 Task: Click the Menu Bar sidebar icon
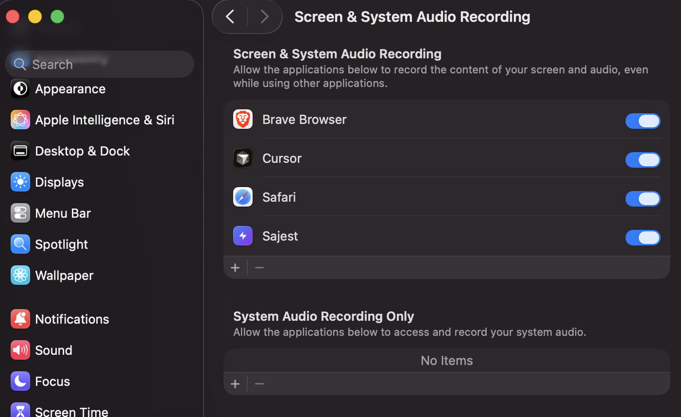[20, 213]
